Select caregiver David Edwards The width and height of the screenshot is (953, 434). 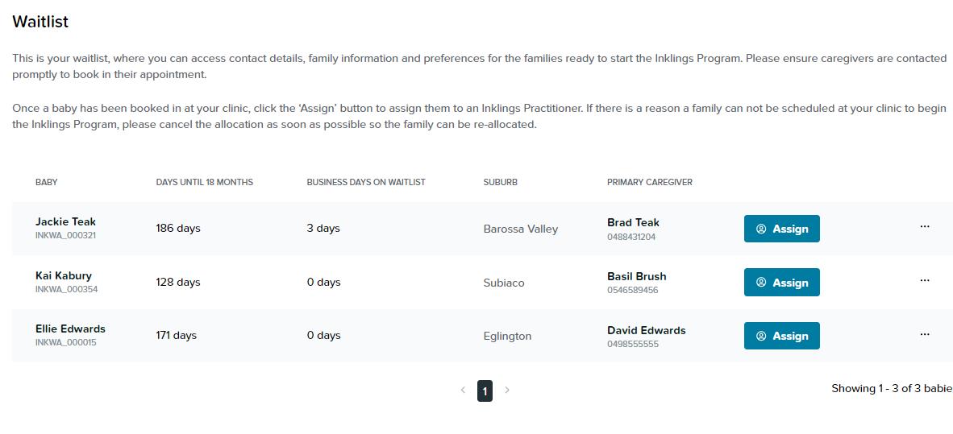[x=646, y=330]
